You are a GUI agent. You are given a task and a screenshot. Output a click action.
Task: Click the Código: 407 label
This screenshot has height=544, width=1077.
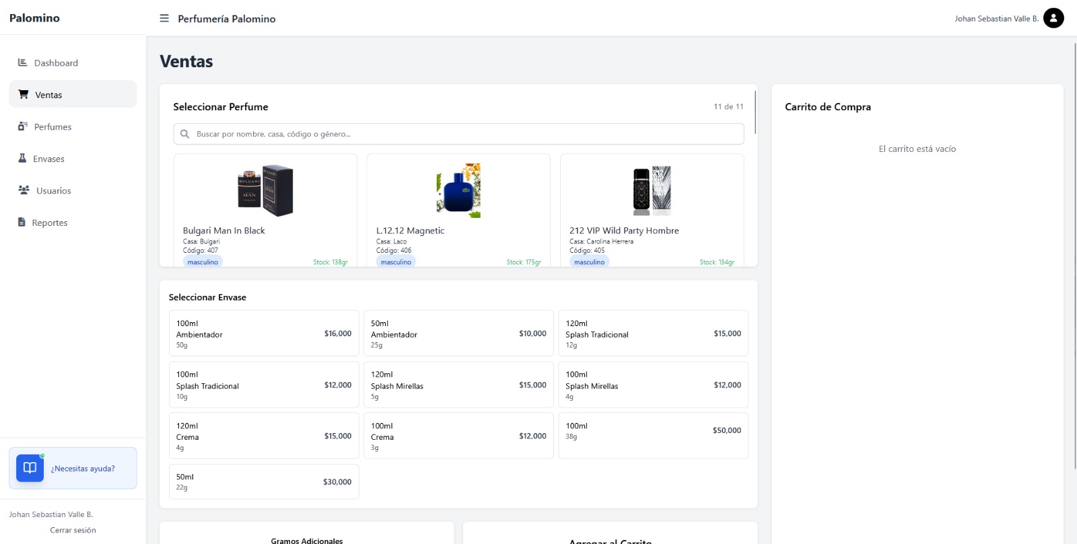pyautogui.click(x=201, y=250)
